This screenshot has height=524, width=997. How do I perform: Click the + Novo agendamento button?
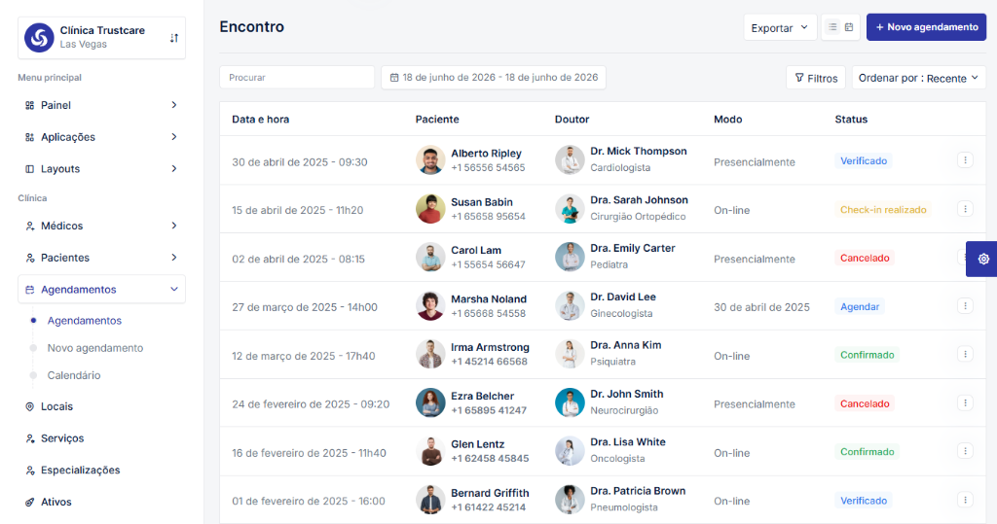(x=927, y=27)
